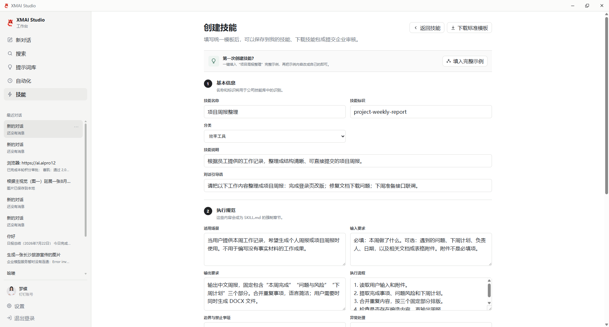Click 执行流程 scrollbar down arrow

click(x=489, y=303)
